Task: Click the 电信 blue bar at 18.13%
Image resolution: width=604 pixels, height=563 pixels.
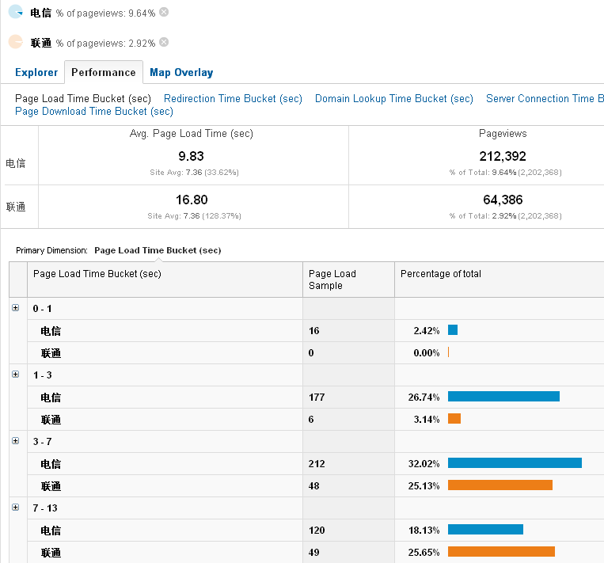Action: click(x=485, y=529)
